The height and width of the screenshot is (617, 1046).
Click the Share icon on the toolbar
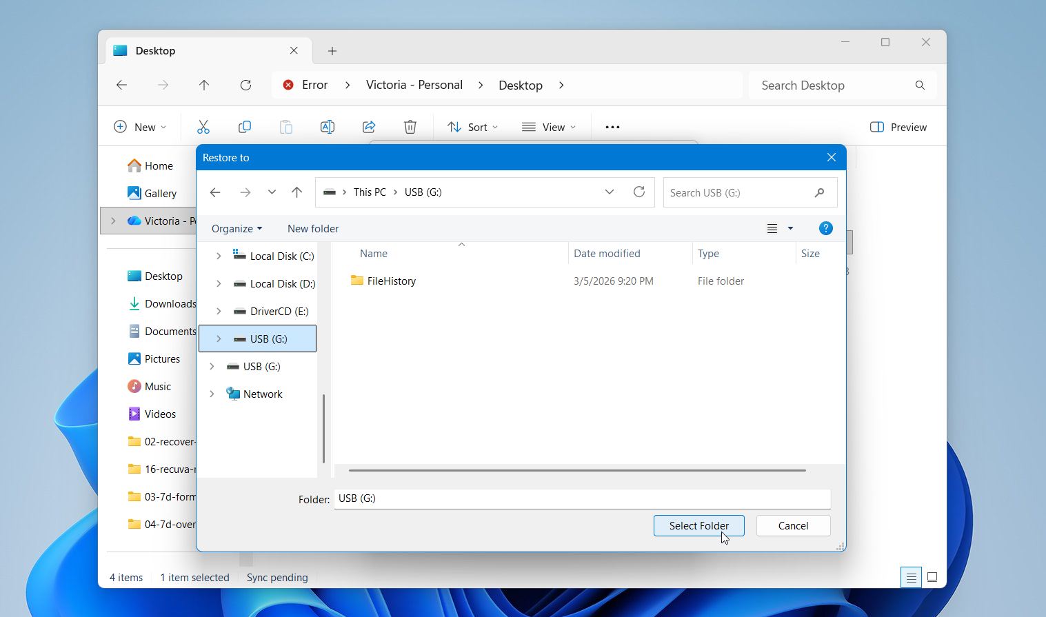(x=369, y=126)
